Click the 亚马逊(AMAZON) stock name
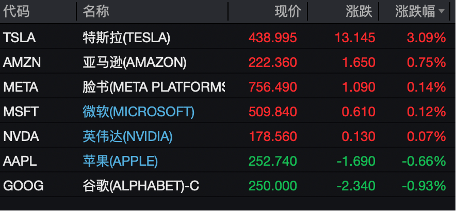This screenshot has width=456, height=211. click(135, 62)
